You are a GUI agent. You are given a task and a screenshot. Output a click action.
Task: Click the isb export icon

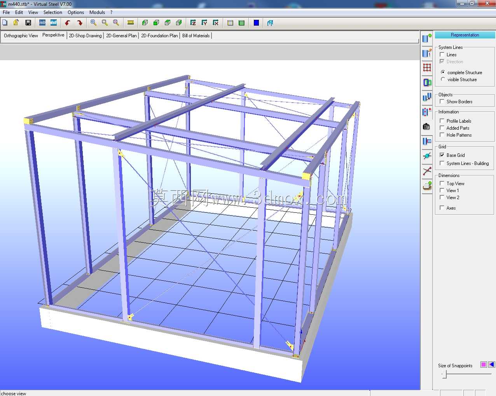[42, 23]
